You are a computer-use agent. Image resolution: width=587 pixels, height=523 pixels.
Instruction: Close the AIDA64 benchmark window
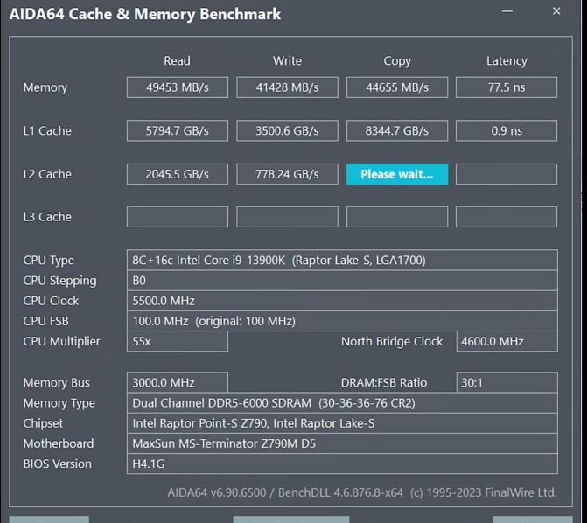(x=556, y=11)
